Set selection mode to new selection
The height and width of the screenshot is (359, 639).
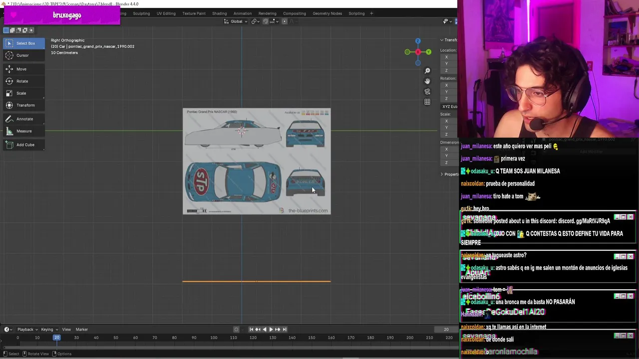pyautogui.click(x=6, y=30)
